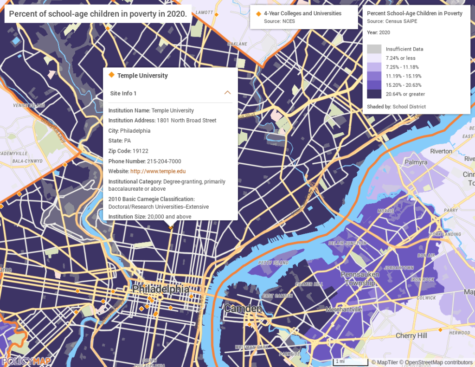Click the college marker below the Bala-Cynwyd label
This screenshot has width=475, height=367.
click(64, 165)
